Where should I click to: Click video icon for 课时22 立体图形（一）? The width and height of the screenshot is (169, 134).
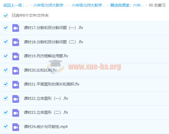(x=16, y=98)
